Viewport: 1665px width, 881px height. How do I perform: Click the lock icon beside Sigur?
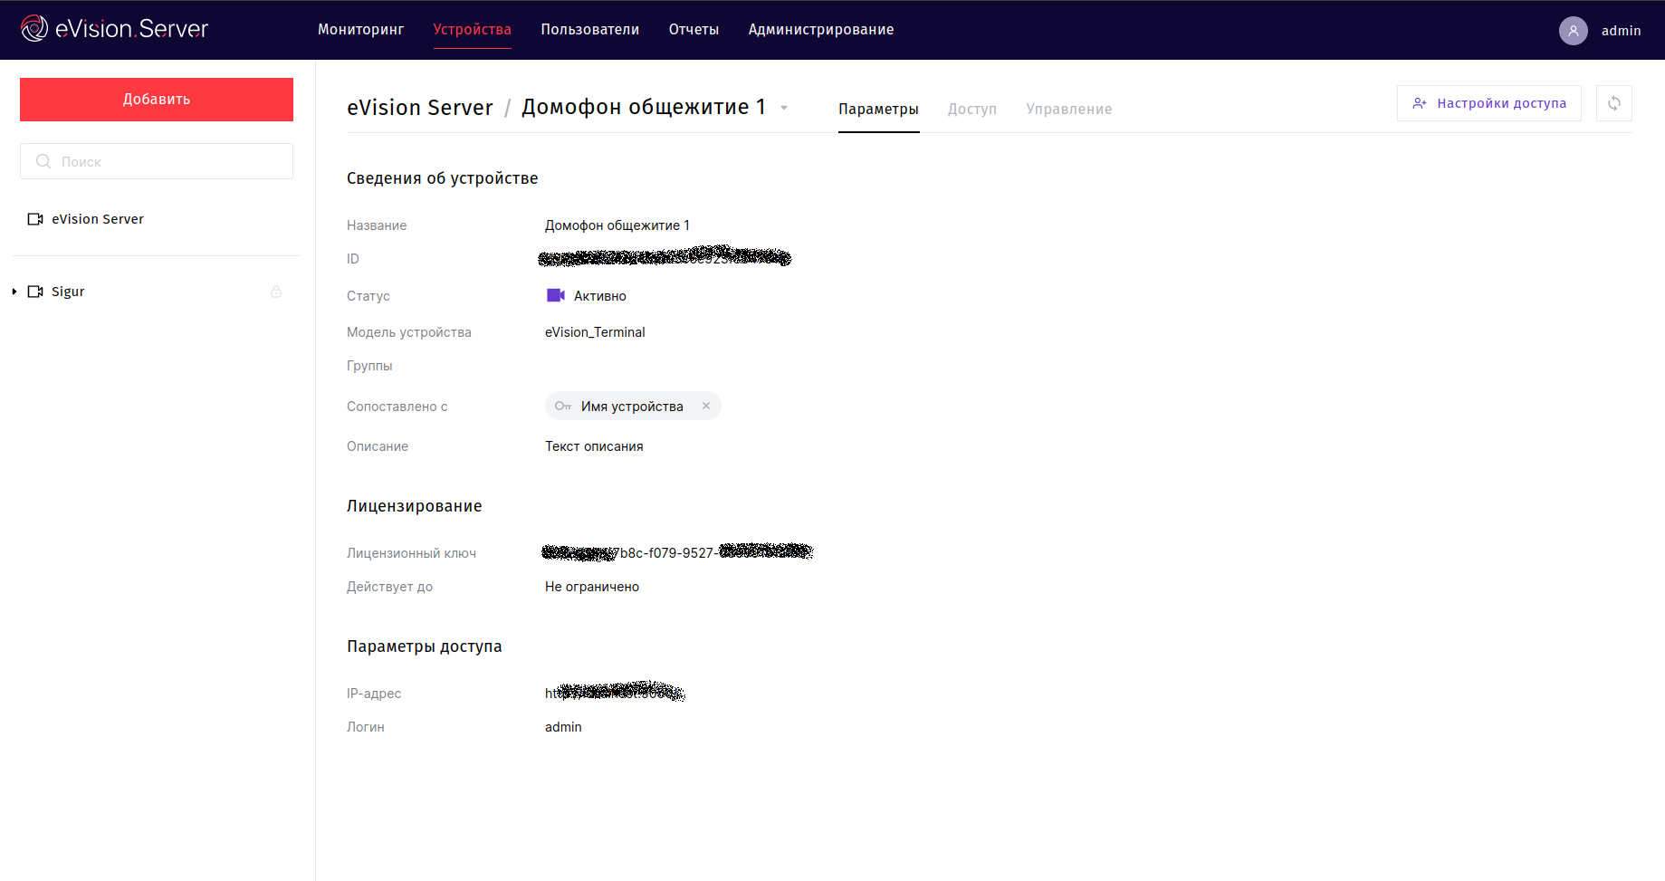pyautogui.click(x=276, y=292)
